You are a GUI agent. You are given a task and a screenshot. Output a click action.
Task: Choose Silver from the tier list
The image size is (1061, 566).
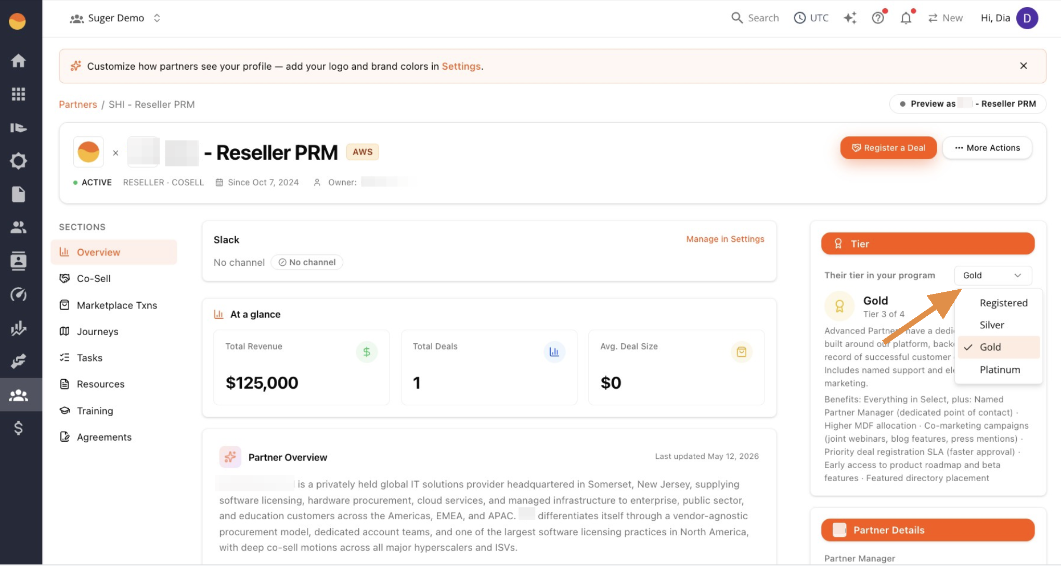[999, 325]
